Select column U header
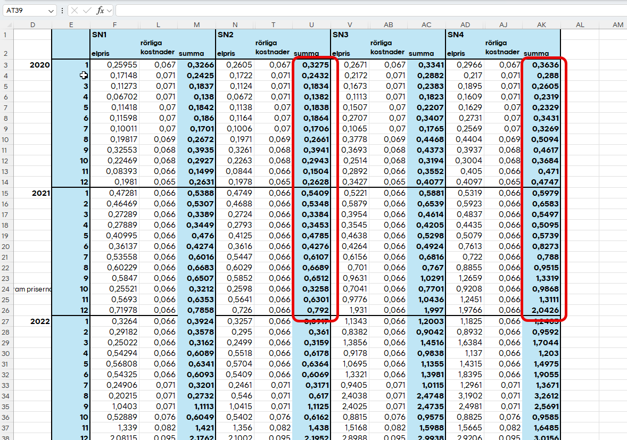Screen dimensions: 627x440 tap(311, 24)
